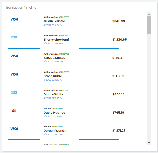Viewport: 158px width, 153px height.
Task: Click the $1,230.65 amount
Action: 120,40
